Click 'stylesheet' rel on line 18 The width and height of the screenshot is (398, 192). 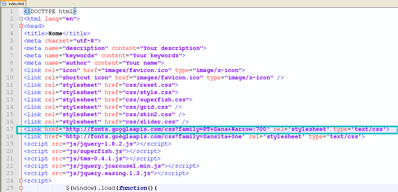284,137
